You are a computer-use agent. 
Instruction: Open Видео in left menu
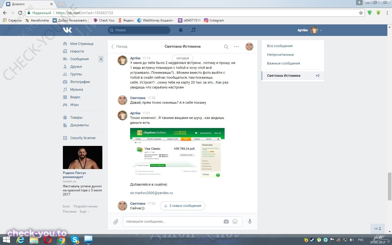[75, 97]
